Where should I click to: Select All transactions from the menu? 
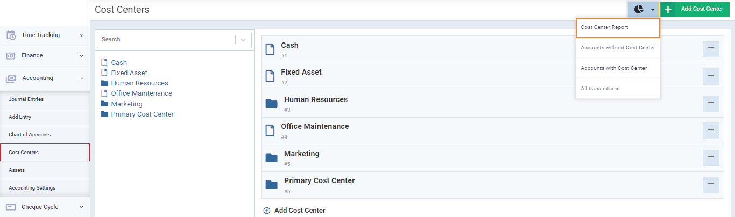click(x=618, y=89)
